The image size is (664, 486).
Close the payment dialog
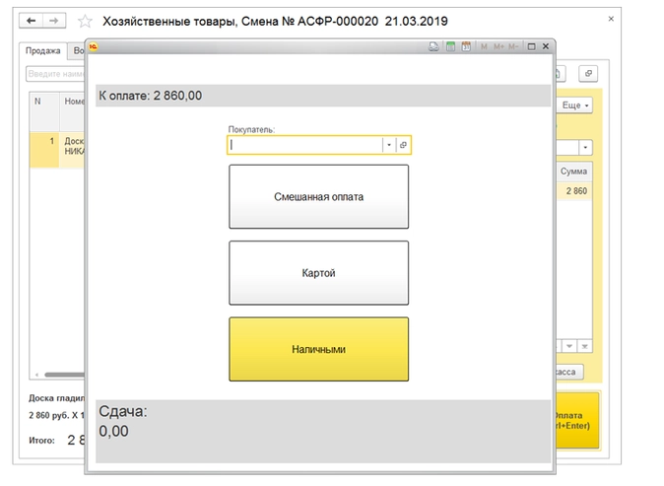click(546, 46)
